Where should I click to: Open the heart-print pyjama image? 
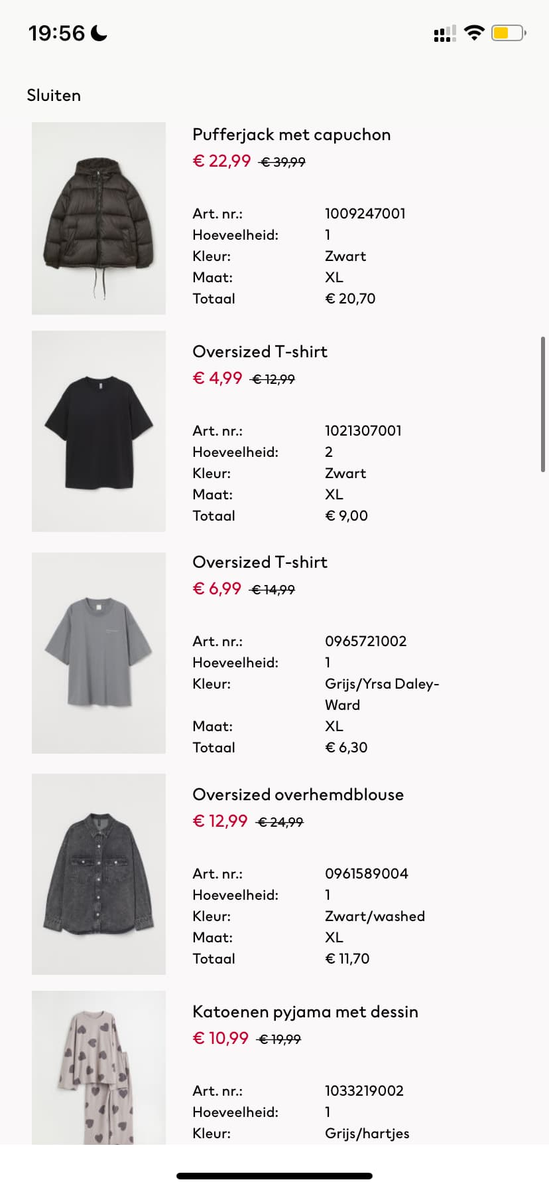(99, 1067)
